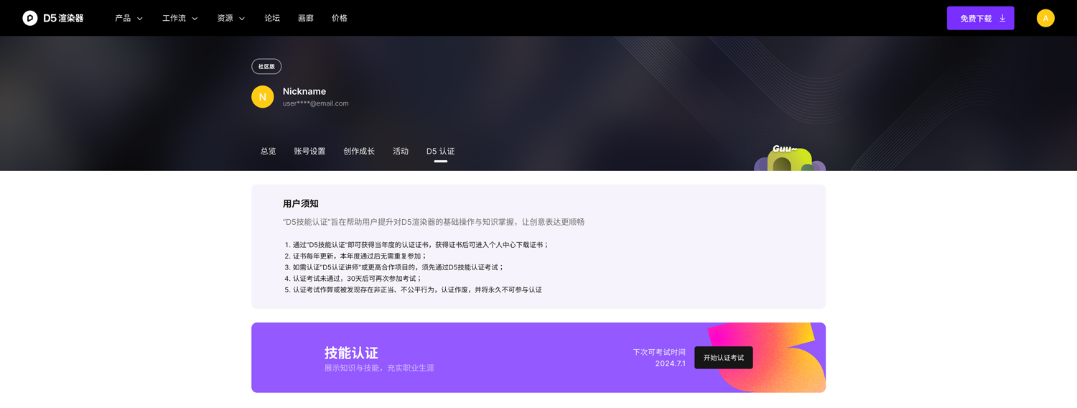
Task: Click the Nickname profile name
Action: 304,91
